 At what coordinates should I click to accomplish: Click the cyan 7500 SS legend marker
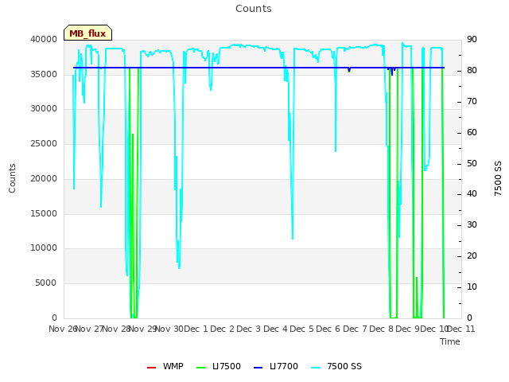pos(315,368)
